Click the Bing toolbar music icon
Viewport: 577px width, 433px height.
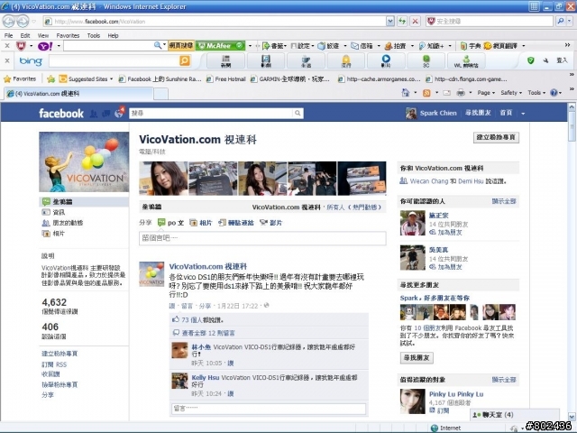pos(266,60)
